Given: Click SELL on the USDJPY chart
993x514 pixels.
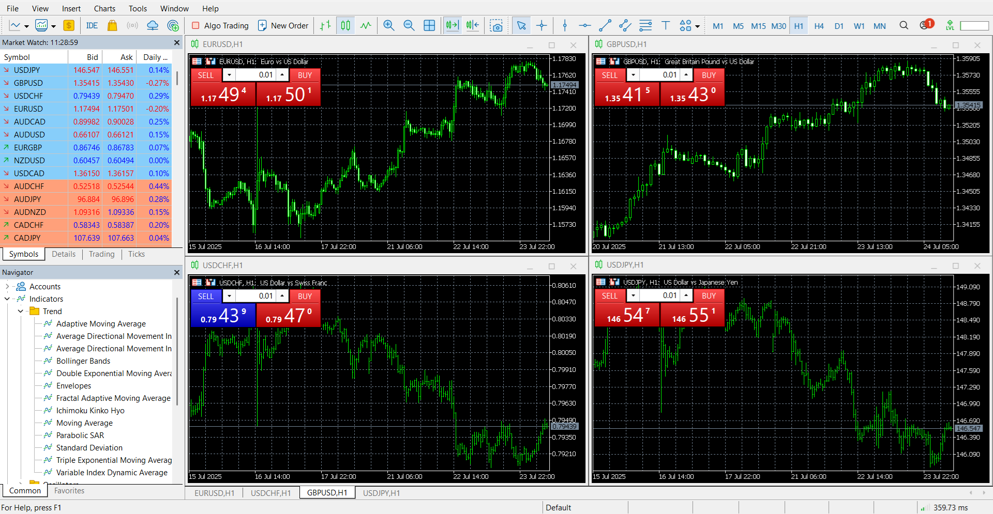Looking at the screenshot, I should tap(610, 295).
